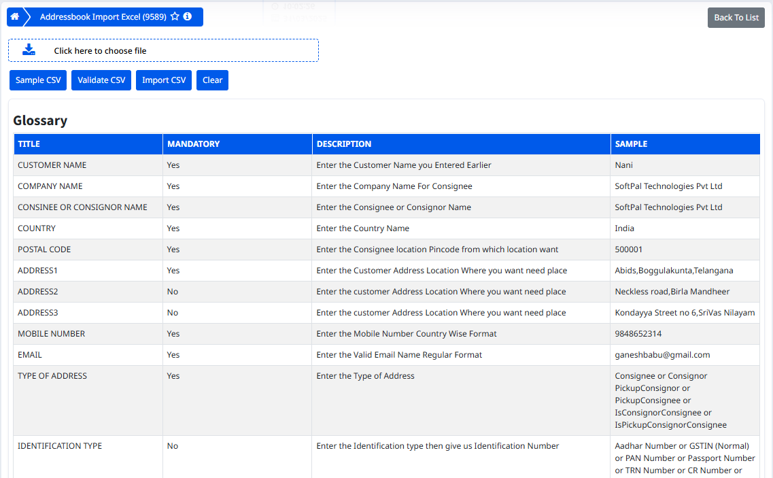Viewport: 773px width, 478px height.
Task: Click the DESCRIPTION column header
Action: [462, 144]
